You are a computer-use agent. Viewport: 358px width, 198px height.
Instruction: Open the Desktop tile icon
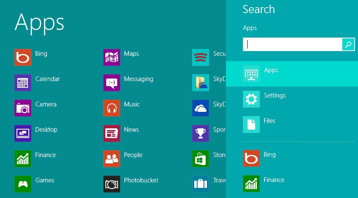pyautogui.click(x=23, y=133)
